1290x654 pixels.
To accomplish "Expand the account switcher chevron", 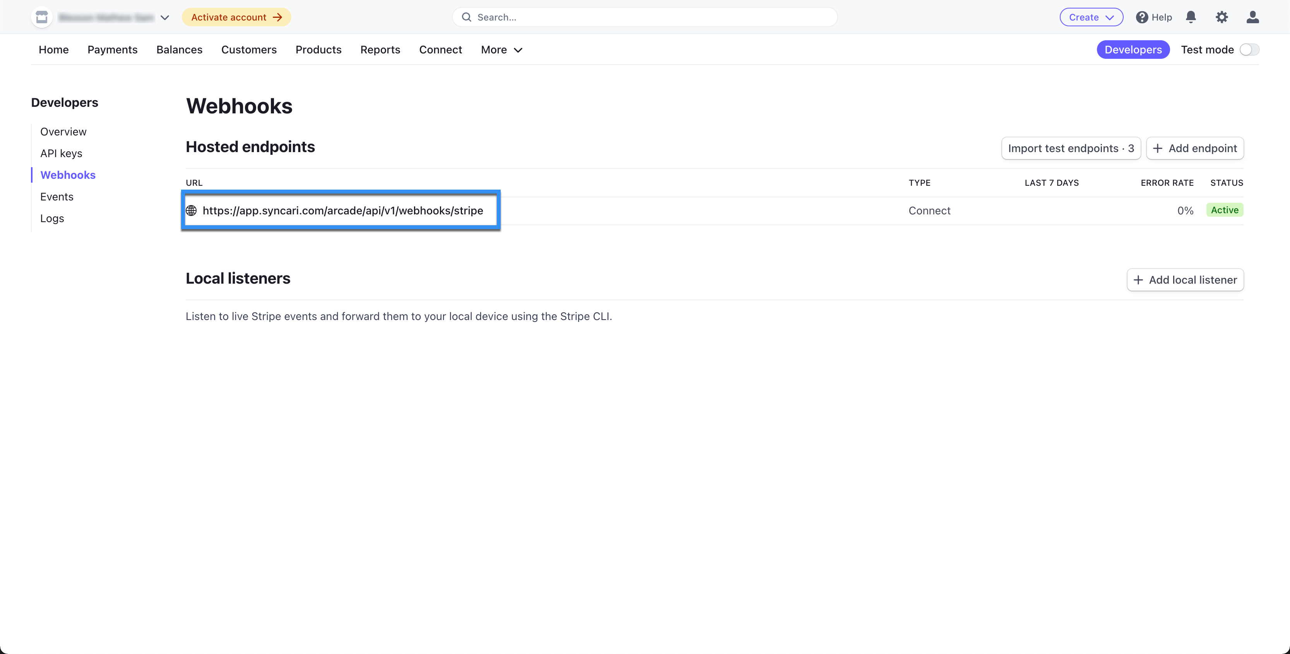I will 165,17.
